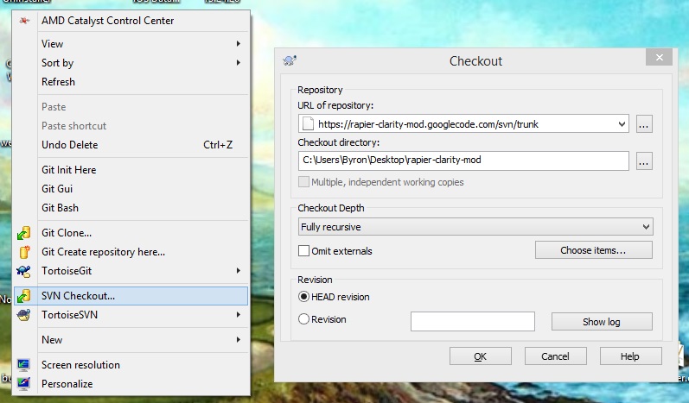This screenshot has width=689, height=403.
Task: Open the URL of repository dropdown
Action: (622, 124)
